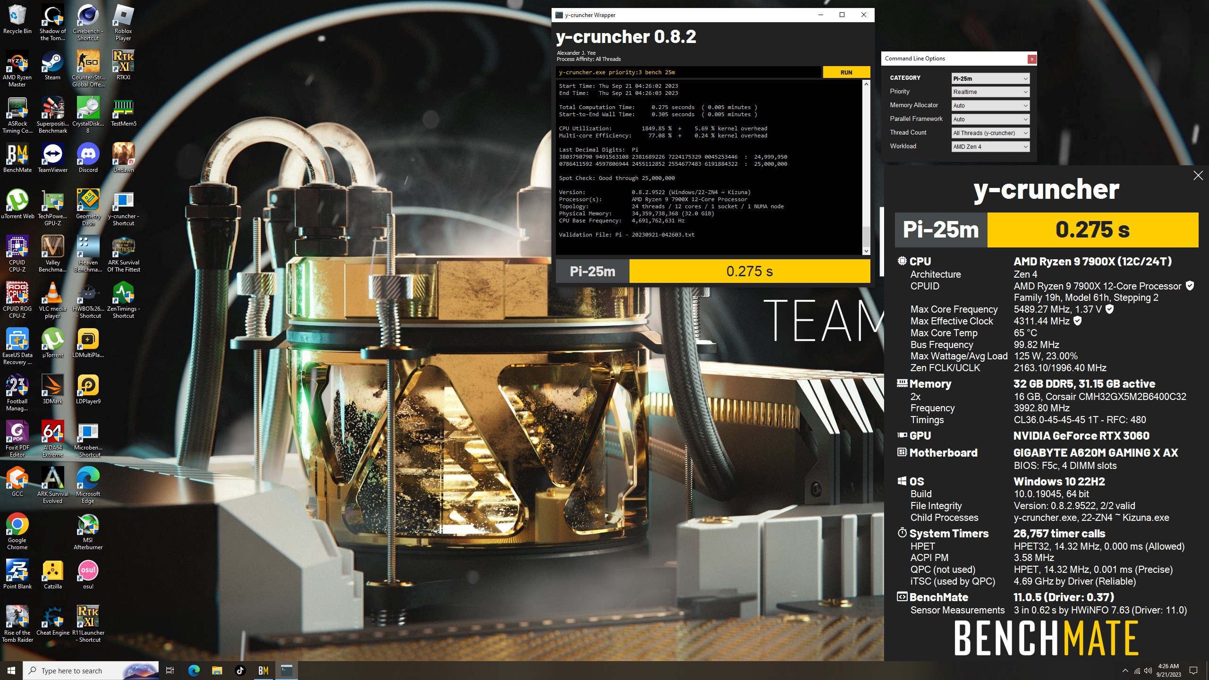Launch VLC media player icon

tap(52, 300)
